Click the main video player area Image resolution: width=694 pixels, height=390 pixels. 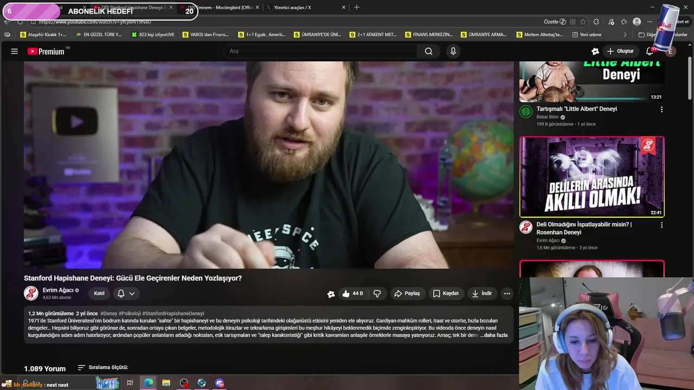(x=268, y=165)
